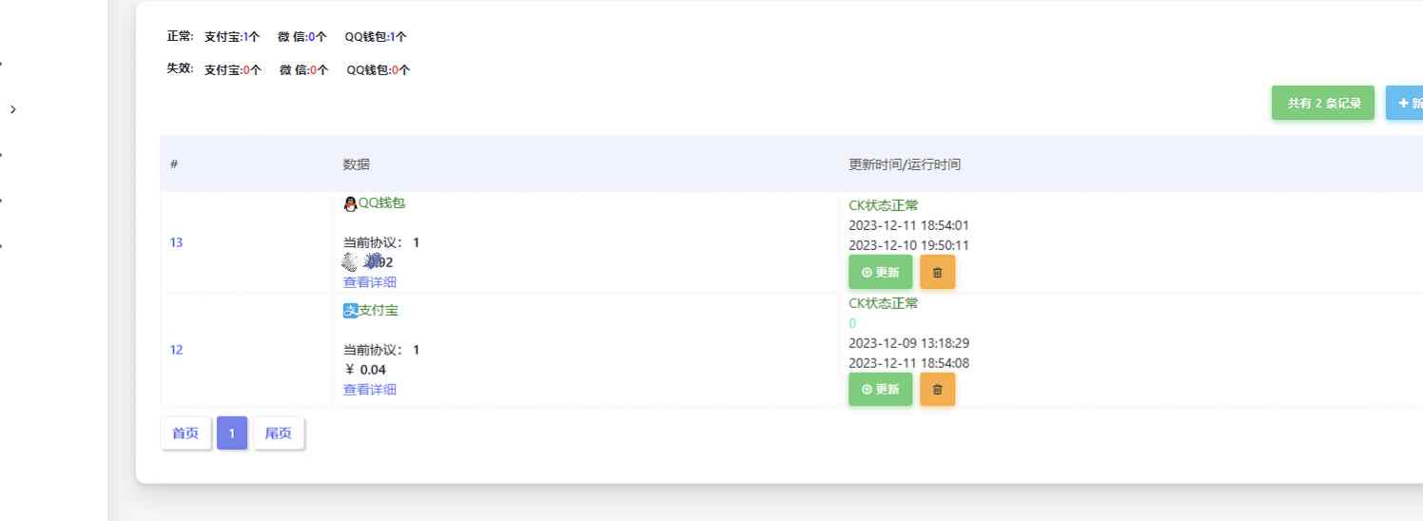Click the # column header
This screenshot has width=1423, height=521.
174,164
